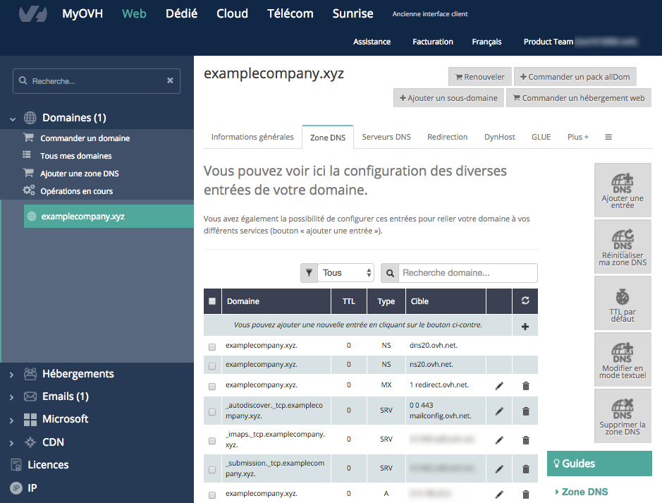
Task: Toggle the select-all checkbox in table header
Action: [212, 301]
